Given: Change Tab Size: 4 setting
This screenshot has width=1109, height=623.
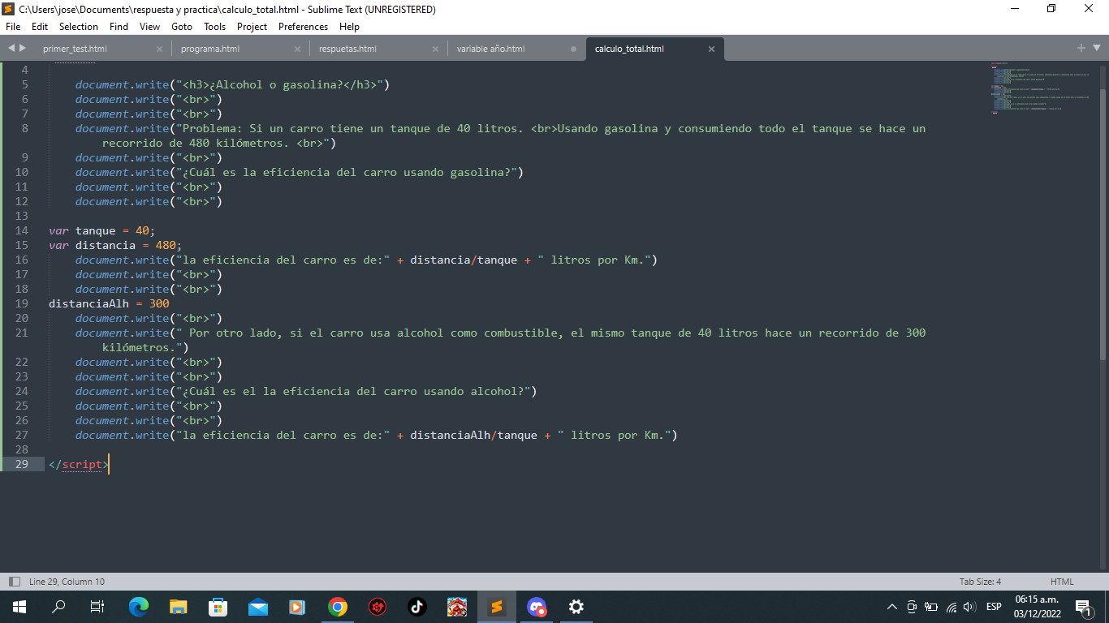Looking at the screenshot, I should pyautogui.click(x=980, y=582).
